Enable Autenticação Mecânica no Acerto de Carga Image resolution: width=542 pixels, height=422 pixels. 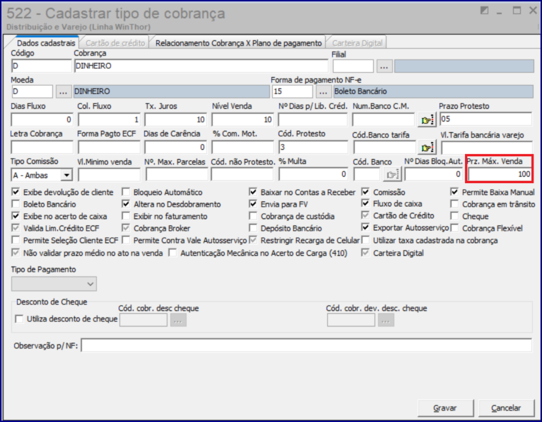point(173,253)
